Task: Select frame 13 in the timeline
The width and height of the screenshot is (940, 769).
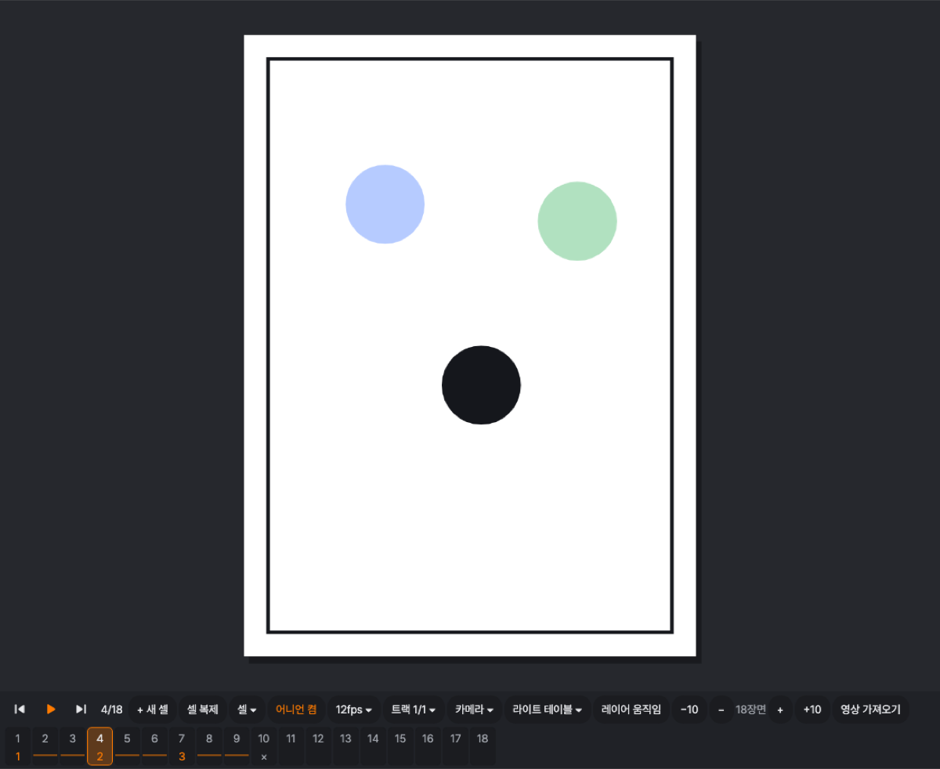Action: pyautogui.click(x=345, y=746)
